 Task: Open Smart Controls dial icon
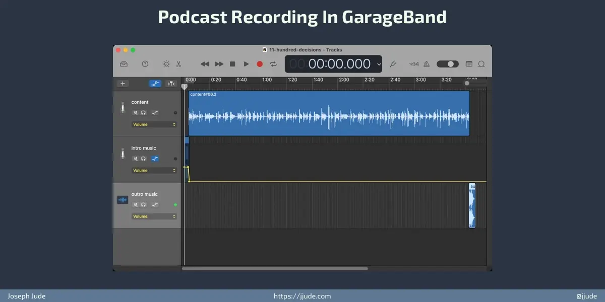166,64
